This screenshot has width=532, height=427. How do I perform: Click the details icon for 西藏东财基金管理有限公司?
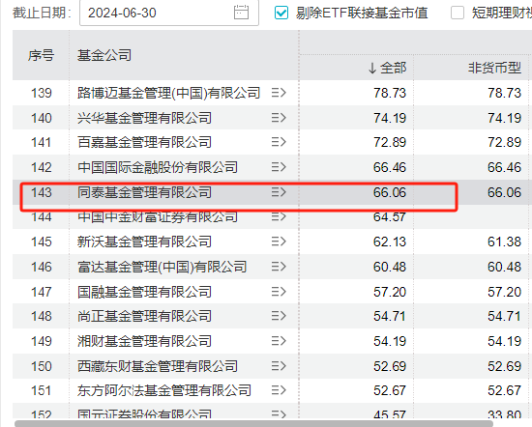coord(279,366)
